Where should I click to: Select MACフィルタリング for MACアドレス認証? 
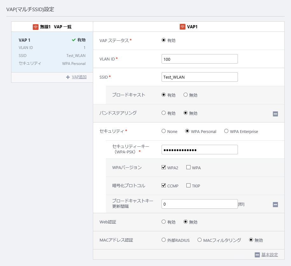[x=199, y=240]
